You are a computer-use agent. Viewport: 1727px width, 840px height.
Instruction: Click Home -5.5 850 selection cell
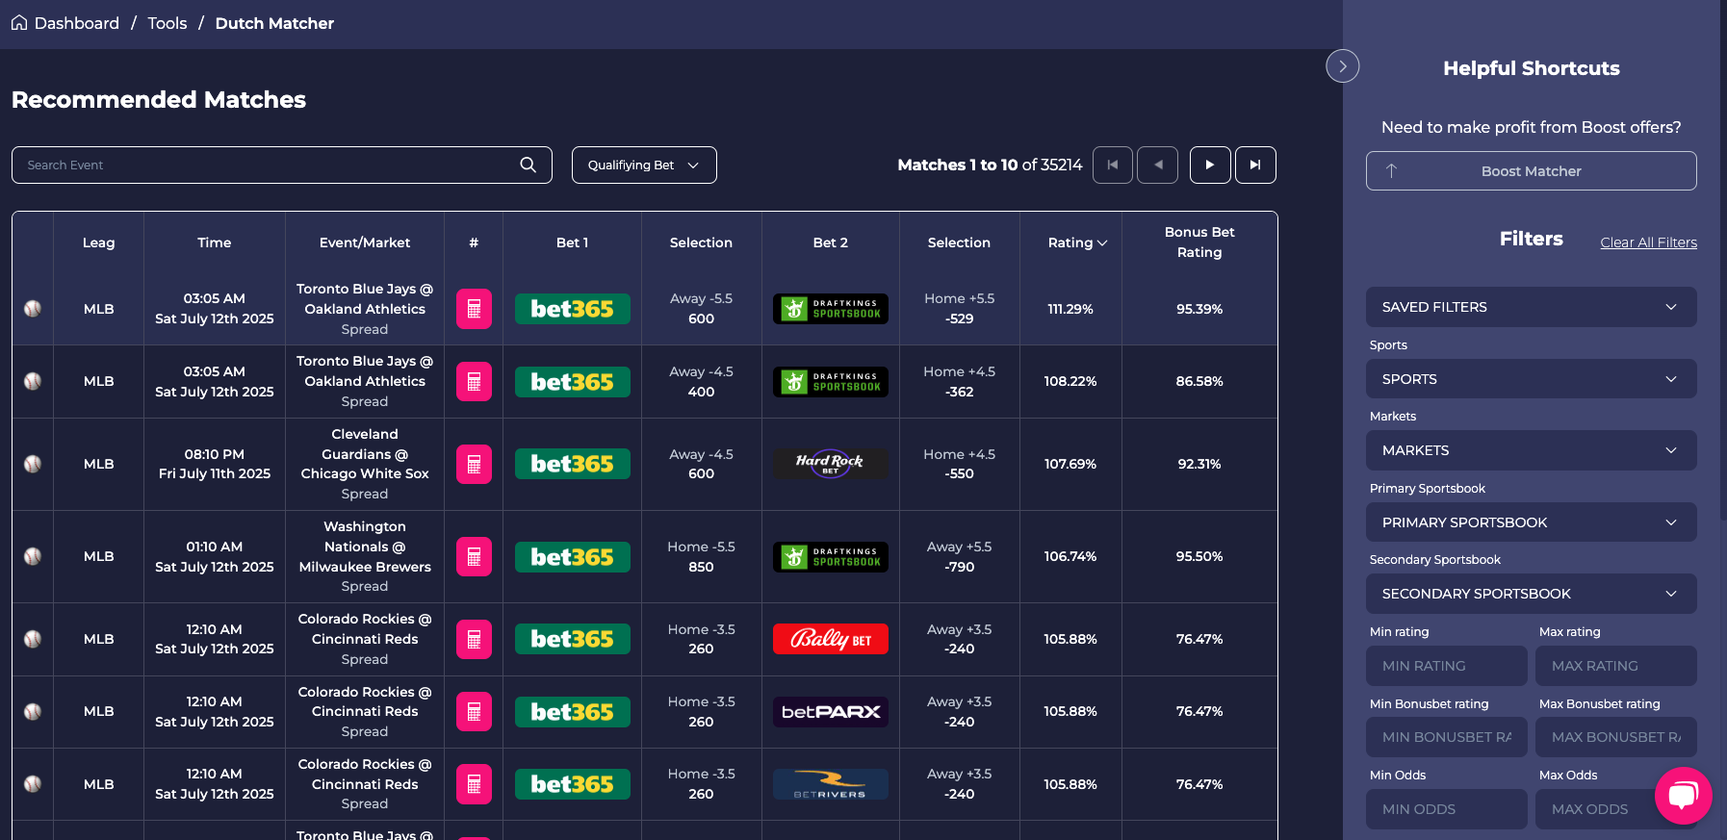[x=701, y=556]
